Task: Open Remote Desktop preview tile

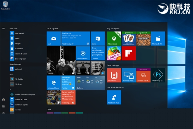Action: click(x=143, y=75)
